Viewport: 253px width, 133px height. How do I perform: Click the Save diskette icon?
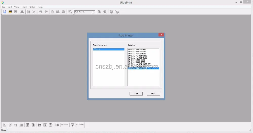coord(16,12)
